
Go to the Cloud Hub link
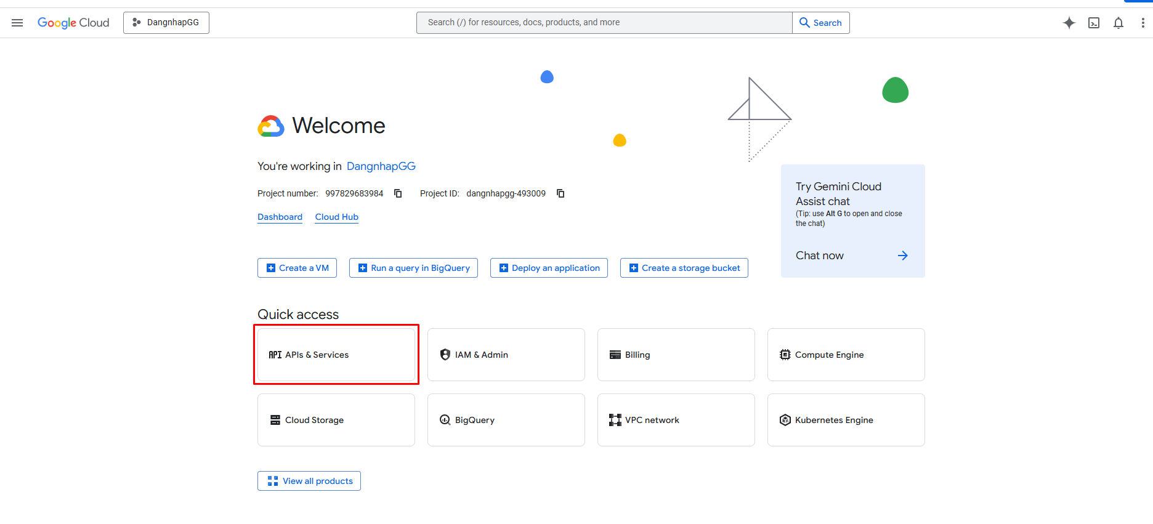[336, 217]
